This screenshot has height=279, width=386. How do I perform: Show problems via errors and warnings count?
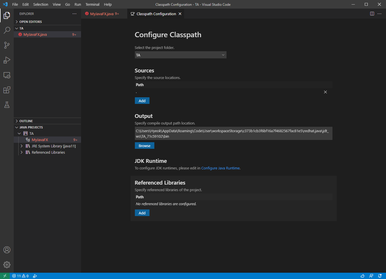(x=20, y=276)
